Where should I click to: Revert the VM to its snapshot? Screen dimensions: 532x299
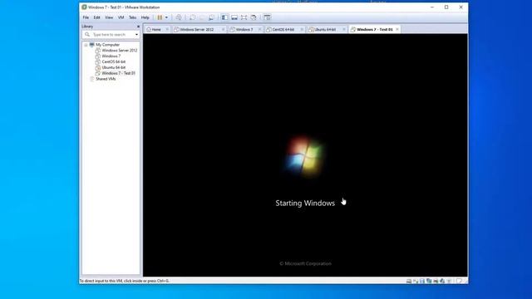click(x=202, y=17)
